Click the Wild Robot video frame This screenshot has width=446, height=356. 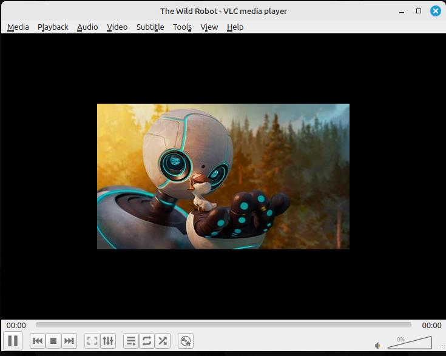coord(223,176)
